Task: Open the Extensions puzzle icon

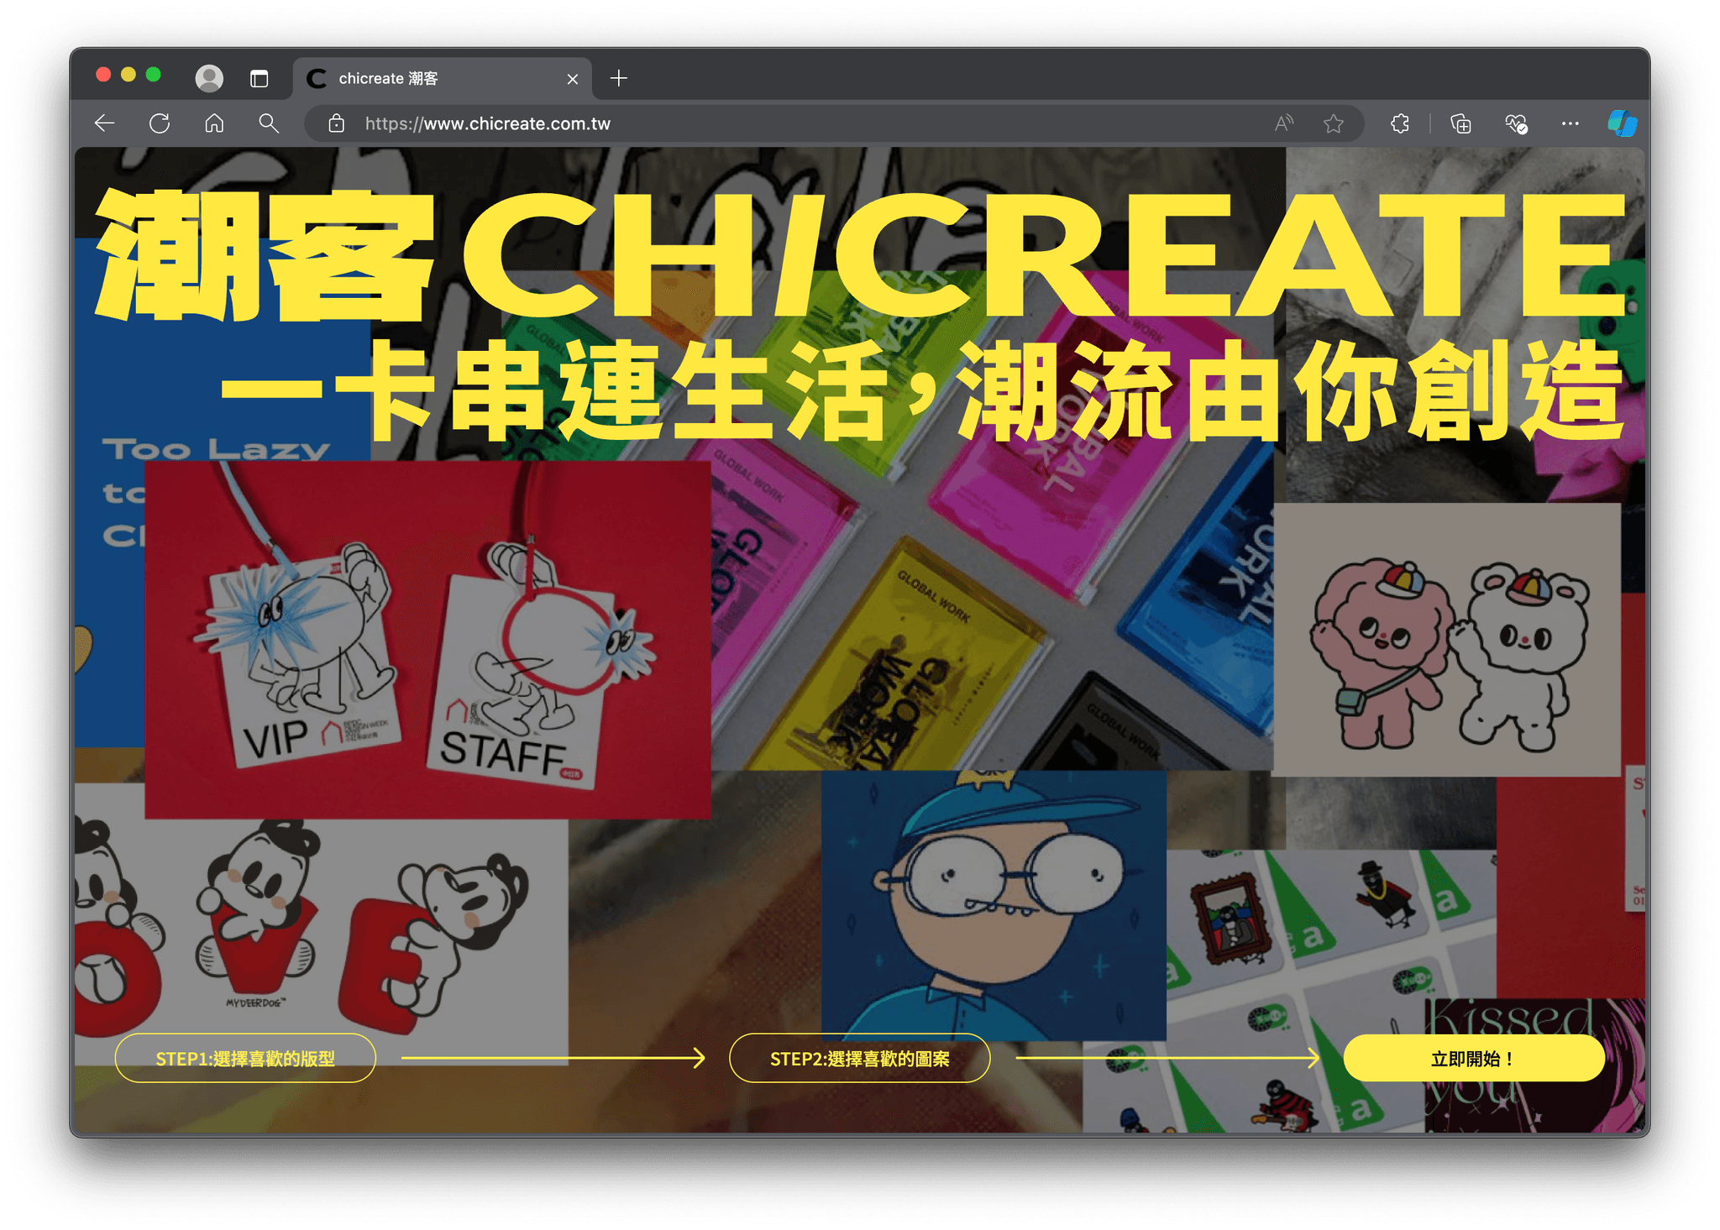Action: pyautogui.click(x=1400, y=123)
